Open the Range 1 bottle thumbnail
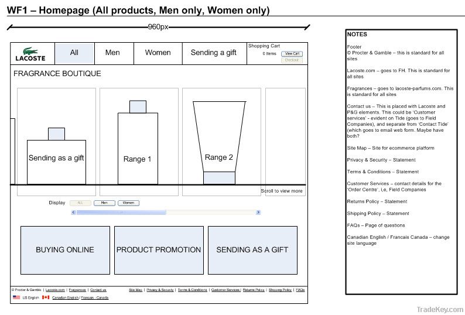Image resolution: width=465 pixels, height=315 pixels. point(139,142)
